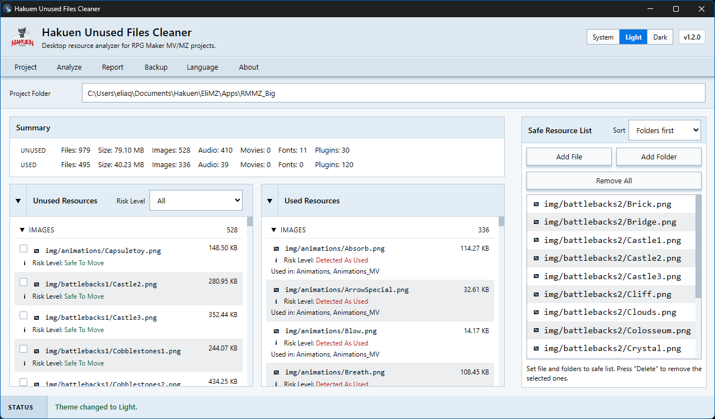Collapse the Unused Resources panel
The width and height of the screenshot is (715, 419).
coord(18,201)
